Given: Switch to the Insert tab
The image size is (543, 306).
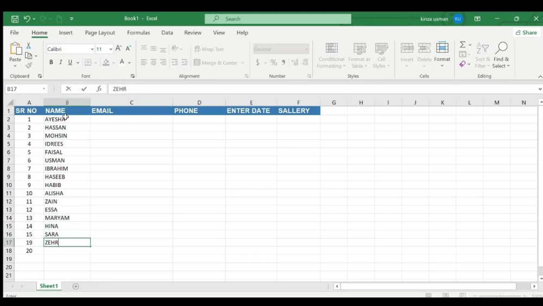Looking at the screenshot, I should pyautogui.click(x=66, y=33).
